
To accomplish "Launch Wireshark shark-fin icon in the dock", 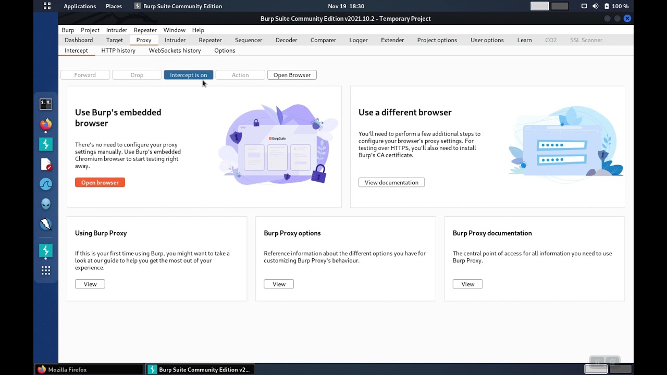I will (46, 184).
